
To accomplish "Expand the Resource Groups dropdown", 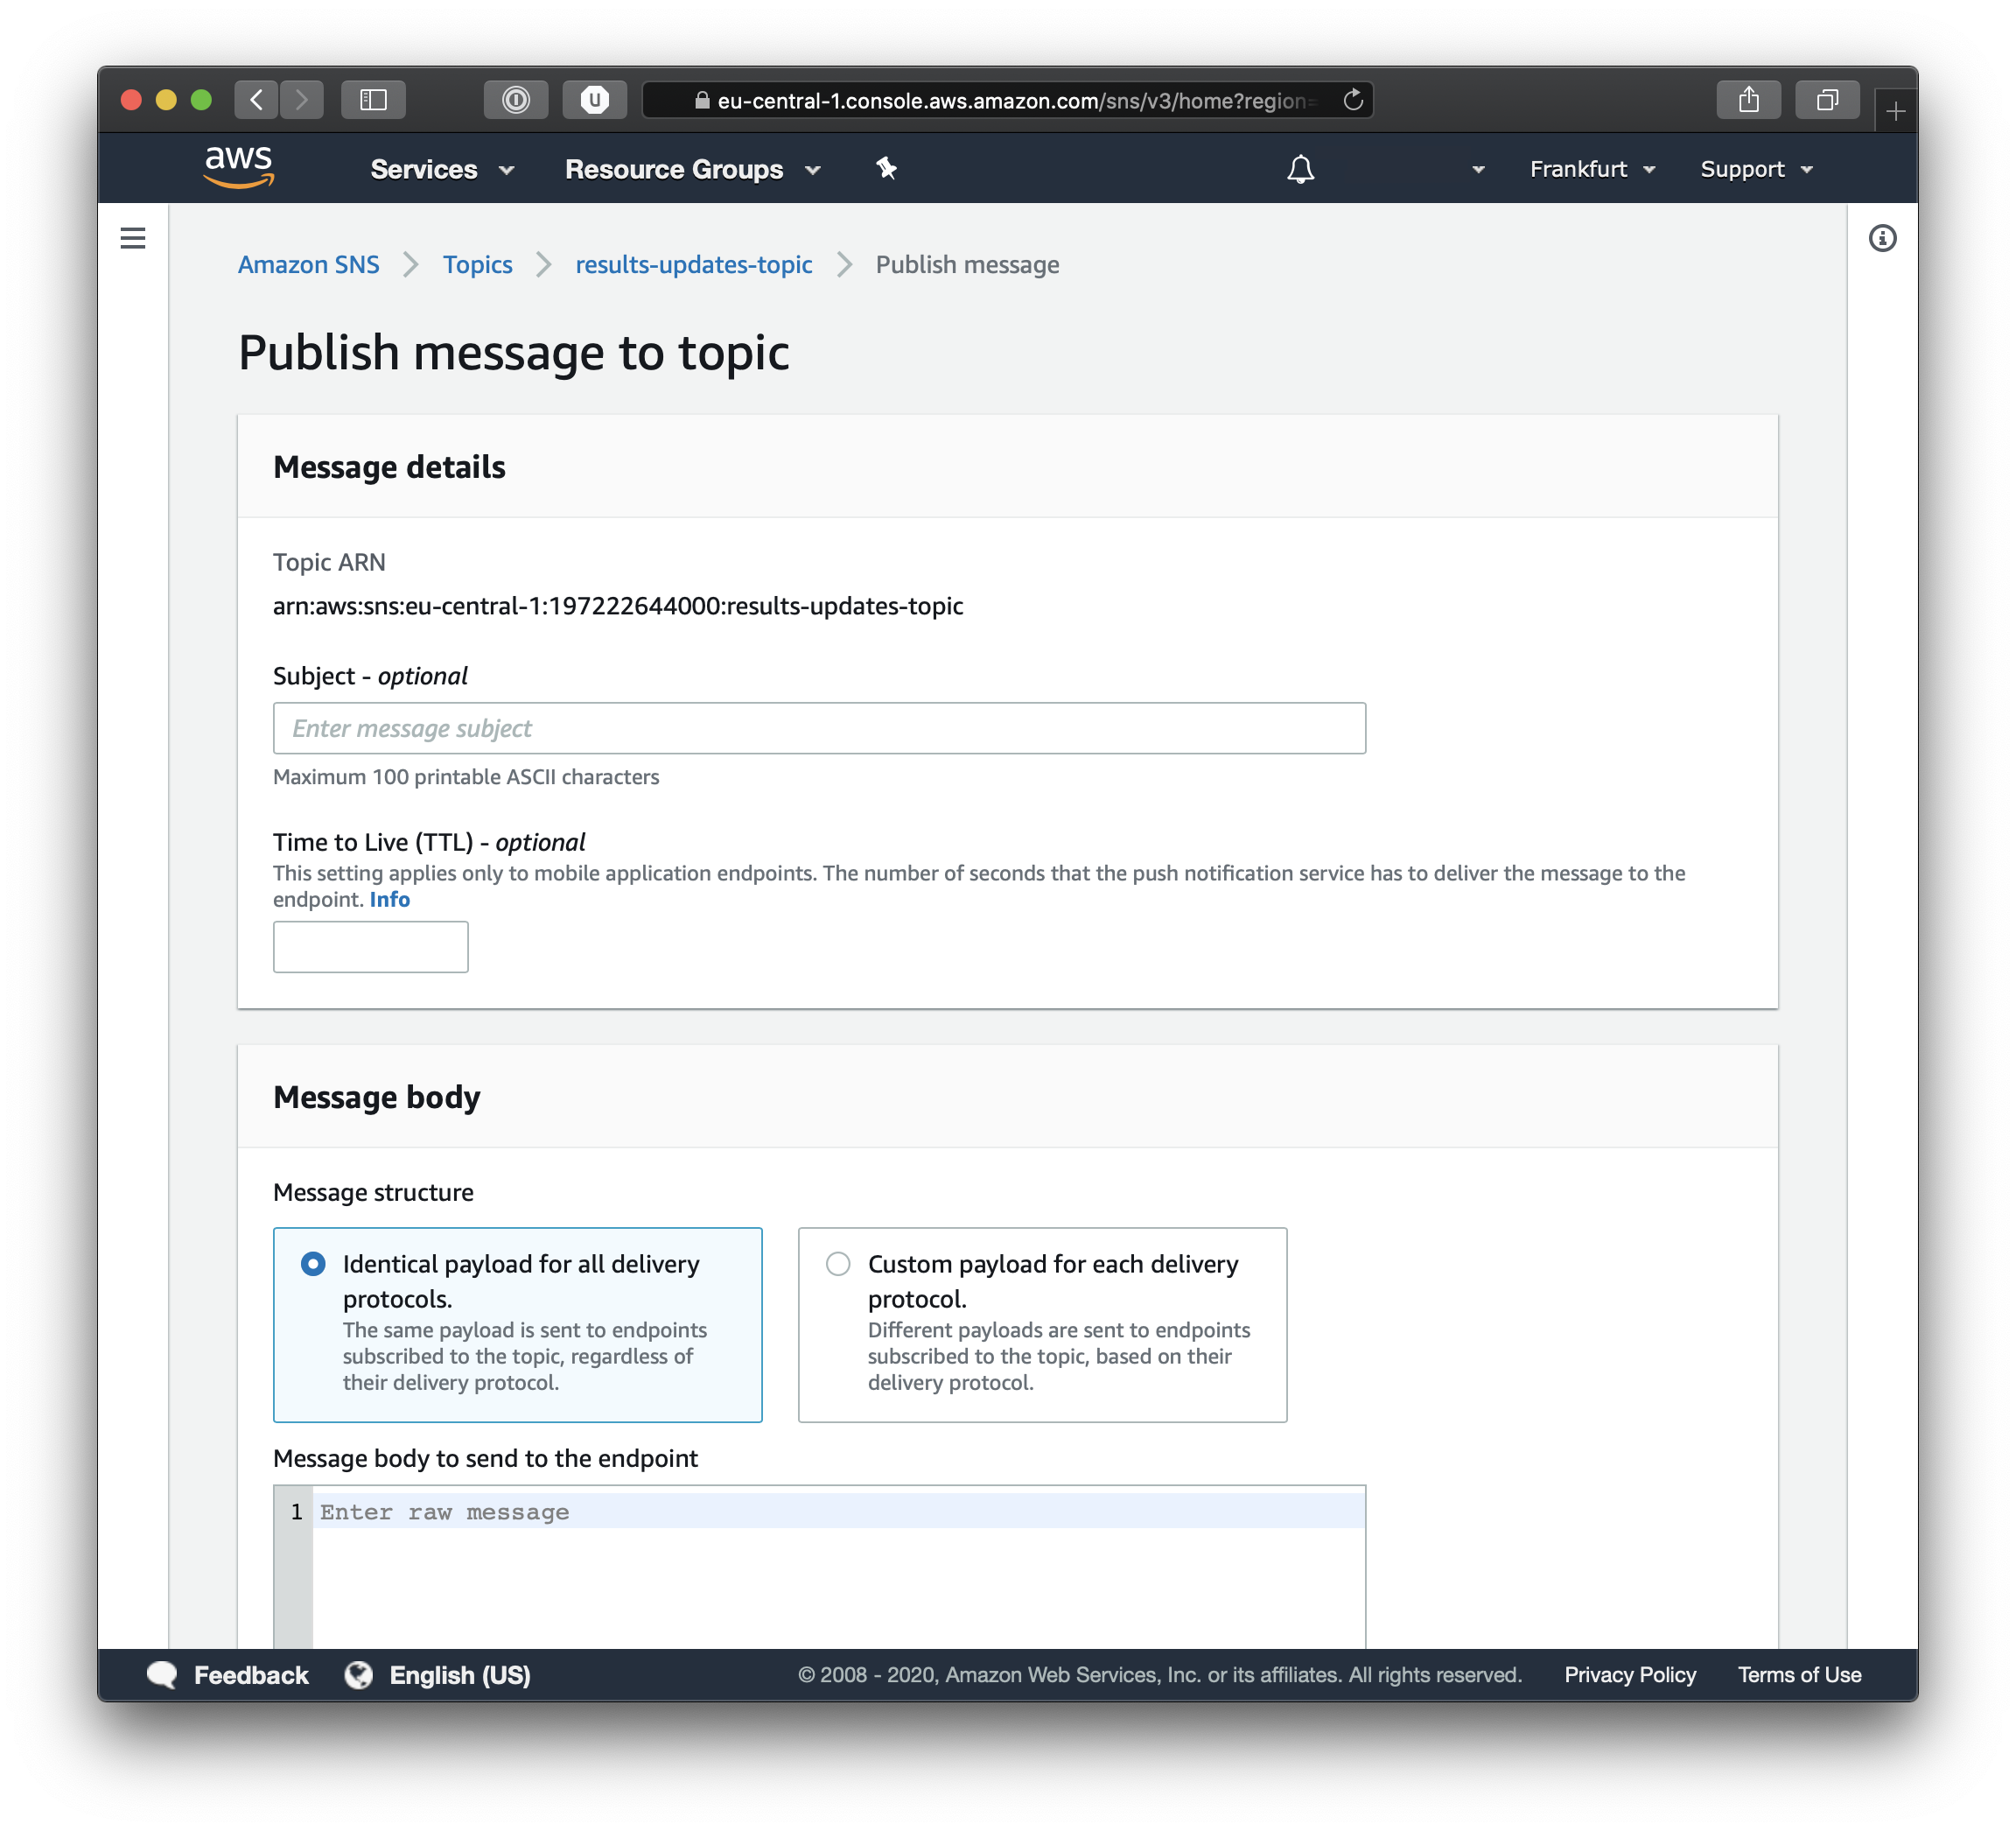I will 692,169.
